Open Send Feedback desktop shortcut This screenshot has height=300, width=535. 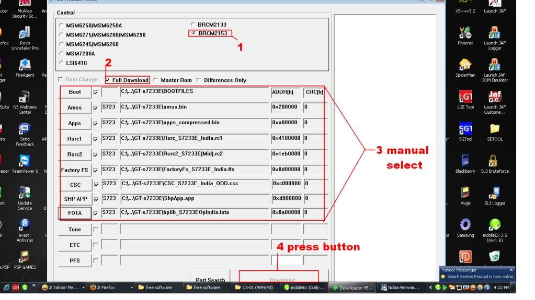click(x=25, y=134)
